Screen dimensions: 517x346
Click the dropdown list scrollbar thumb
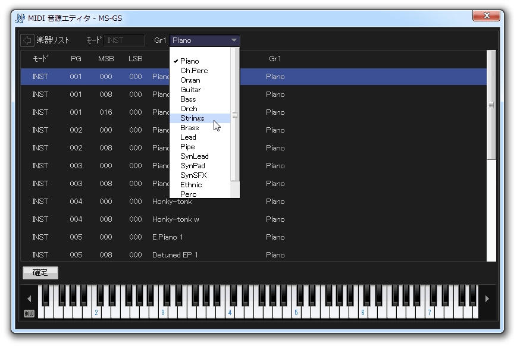pyautogui.click(x=235, y=114)
